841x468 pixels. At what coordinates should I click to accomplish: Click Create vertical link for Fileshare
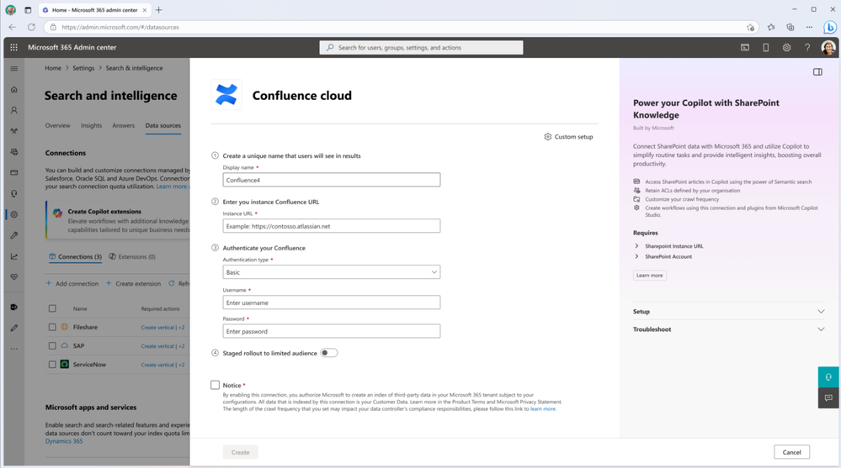[157, 328]
